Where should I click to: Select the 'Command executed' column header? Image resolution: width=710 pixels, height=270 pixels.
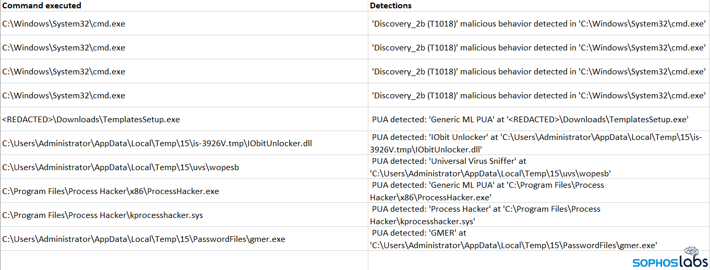pos(42,6)
